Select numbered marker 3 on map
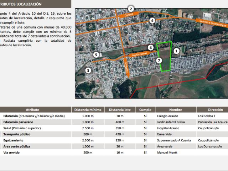 click(x=88, y=71)
